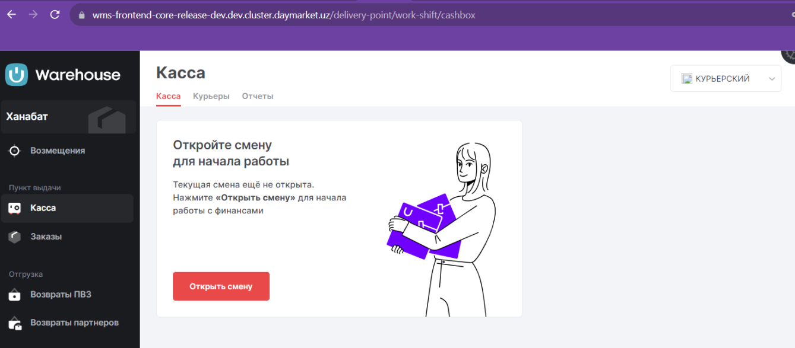Click the woman with boxes illustration

[442, 228]
